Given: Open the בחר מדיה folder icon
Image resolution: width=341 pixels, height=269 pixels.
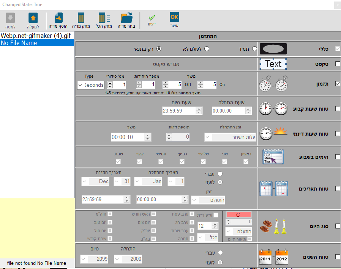Looking at the screenshot, I should click(126, 20).
